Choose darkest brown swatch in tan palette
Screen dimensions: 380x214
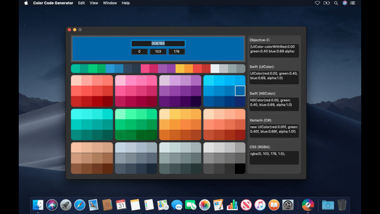(107, 169)
